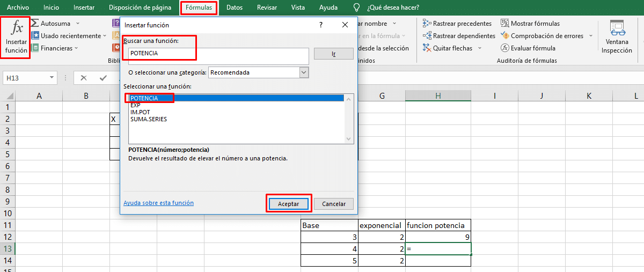Expand the category Recomendada dropdown
This screenshot has height=272, width=644.
coord(304,72)
